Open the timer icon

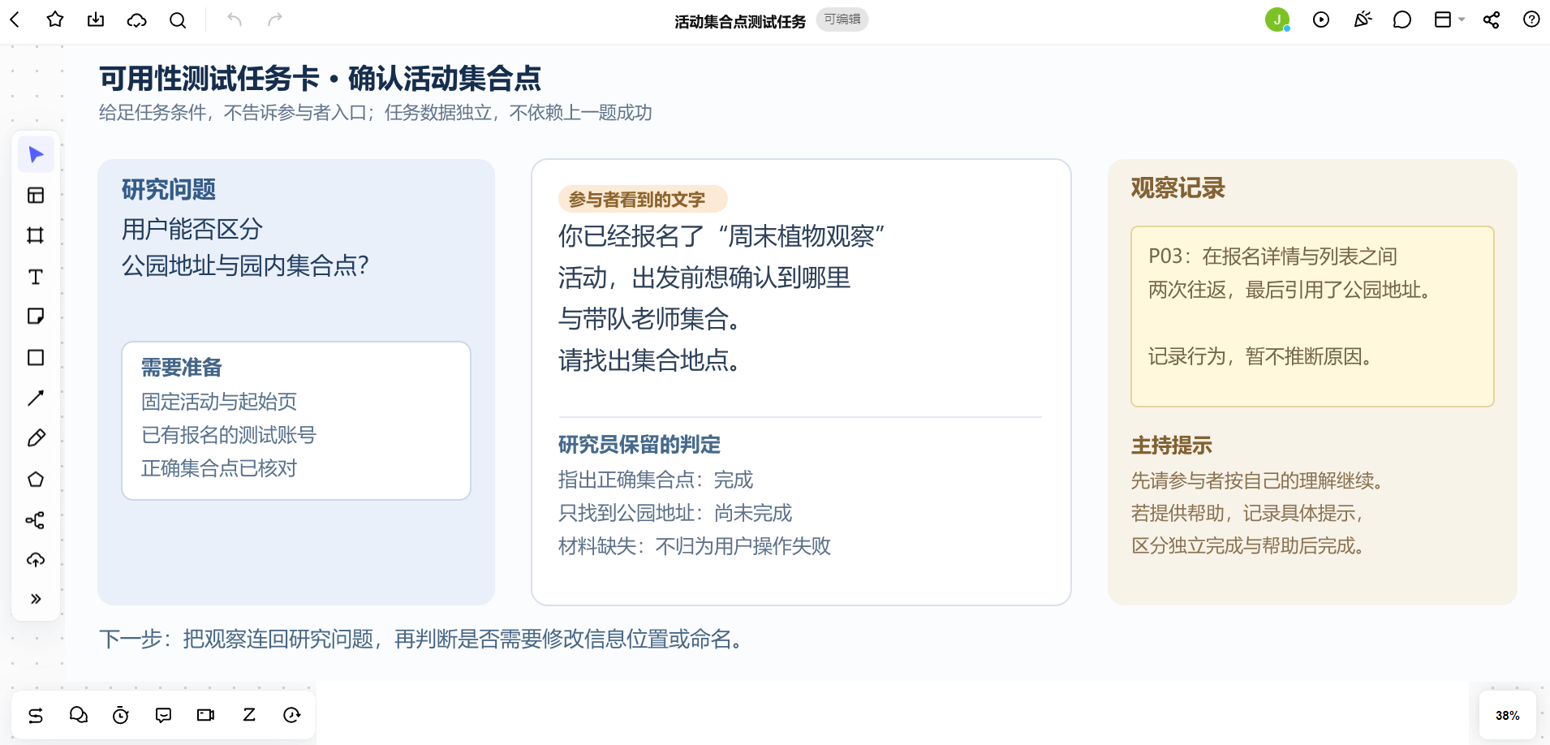[121, 715]
